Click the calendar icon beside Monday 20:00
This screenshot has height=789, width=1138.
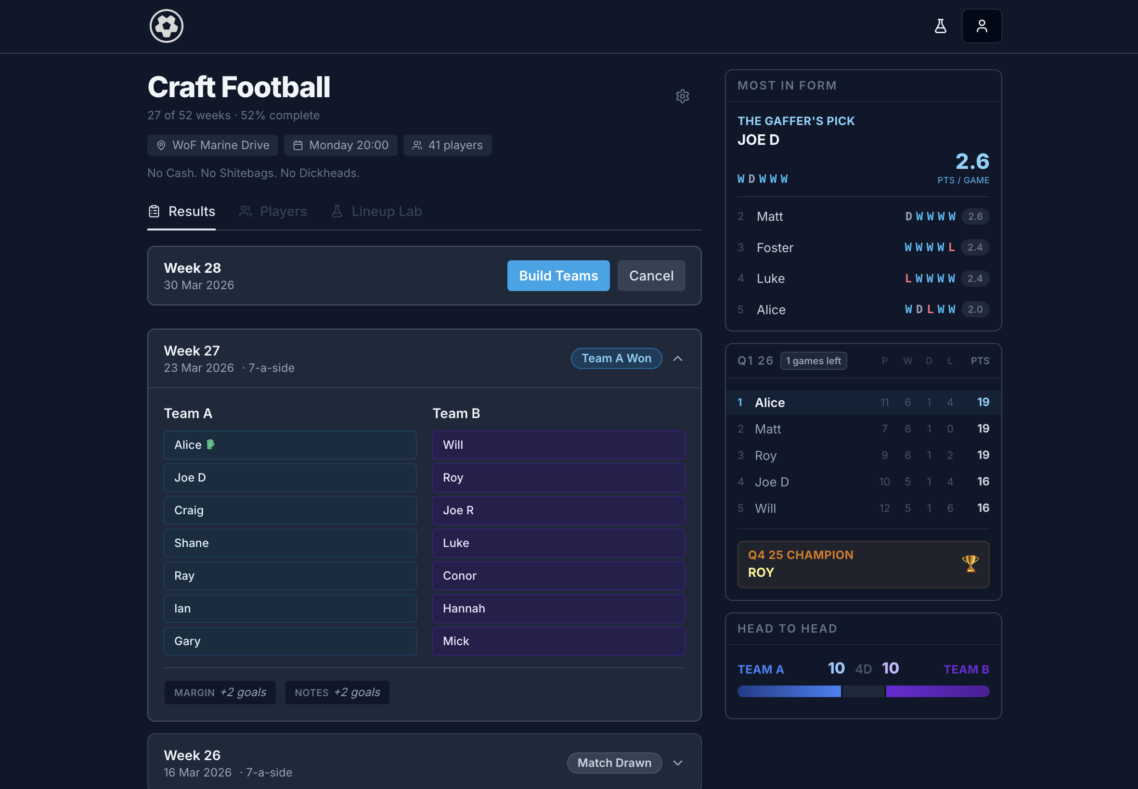(299, 145)
